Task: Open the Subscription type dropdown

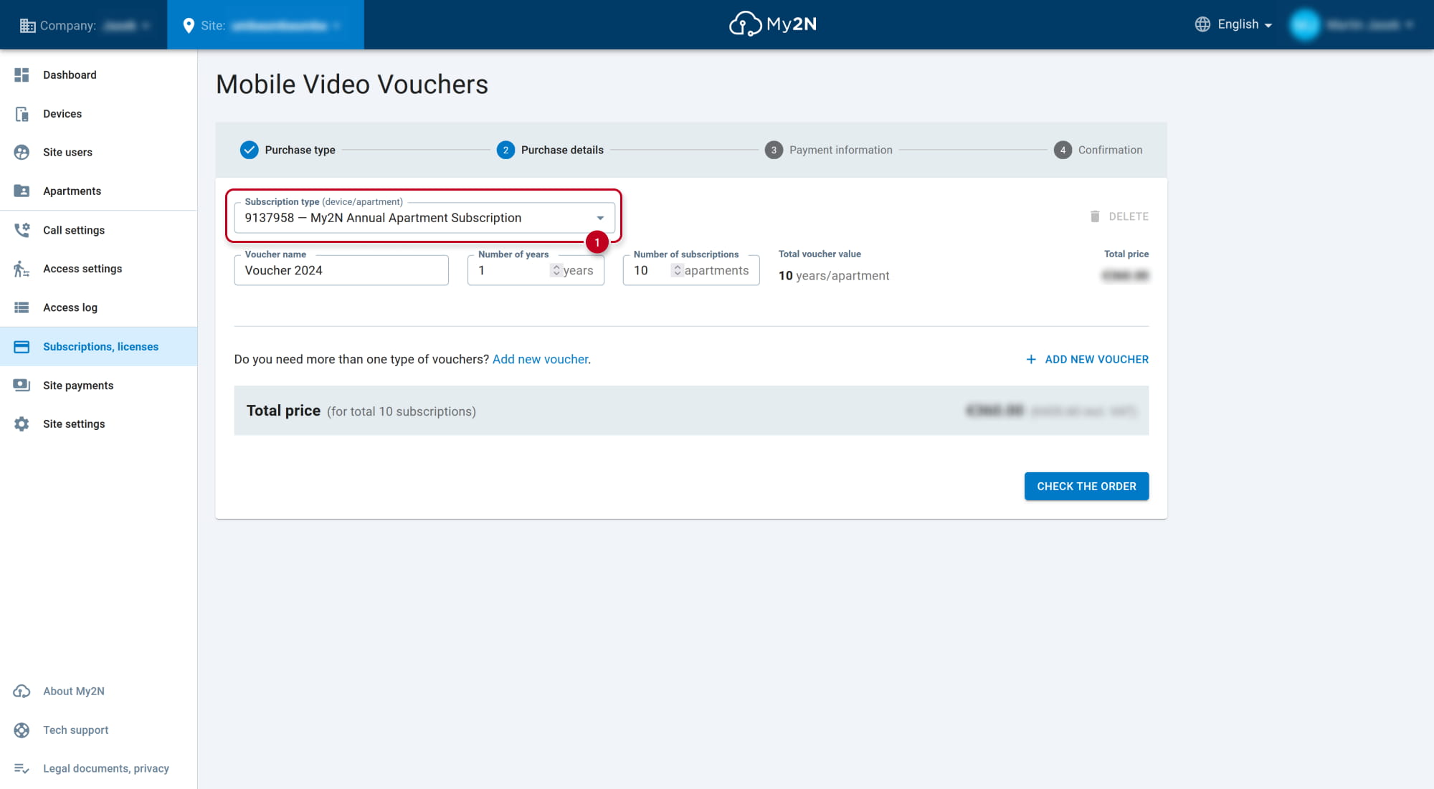Action: tap(424, 218)
